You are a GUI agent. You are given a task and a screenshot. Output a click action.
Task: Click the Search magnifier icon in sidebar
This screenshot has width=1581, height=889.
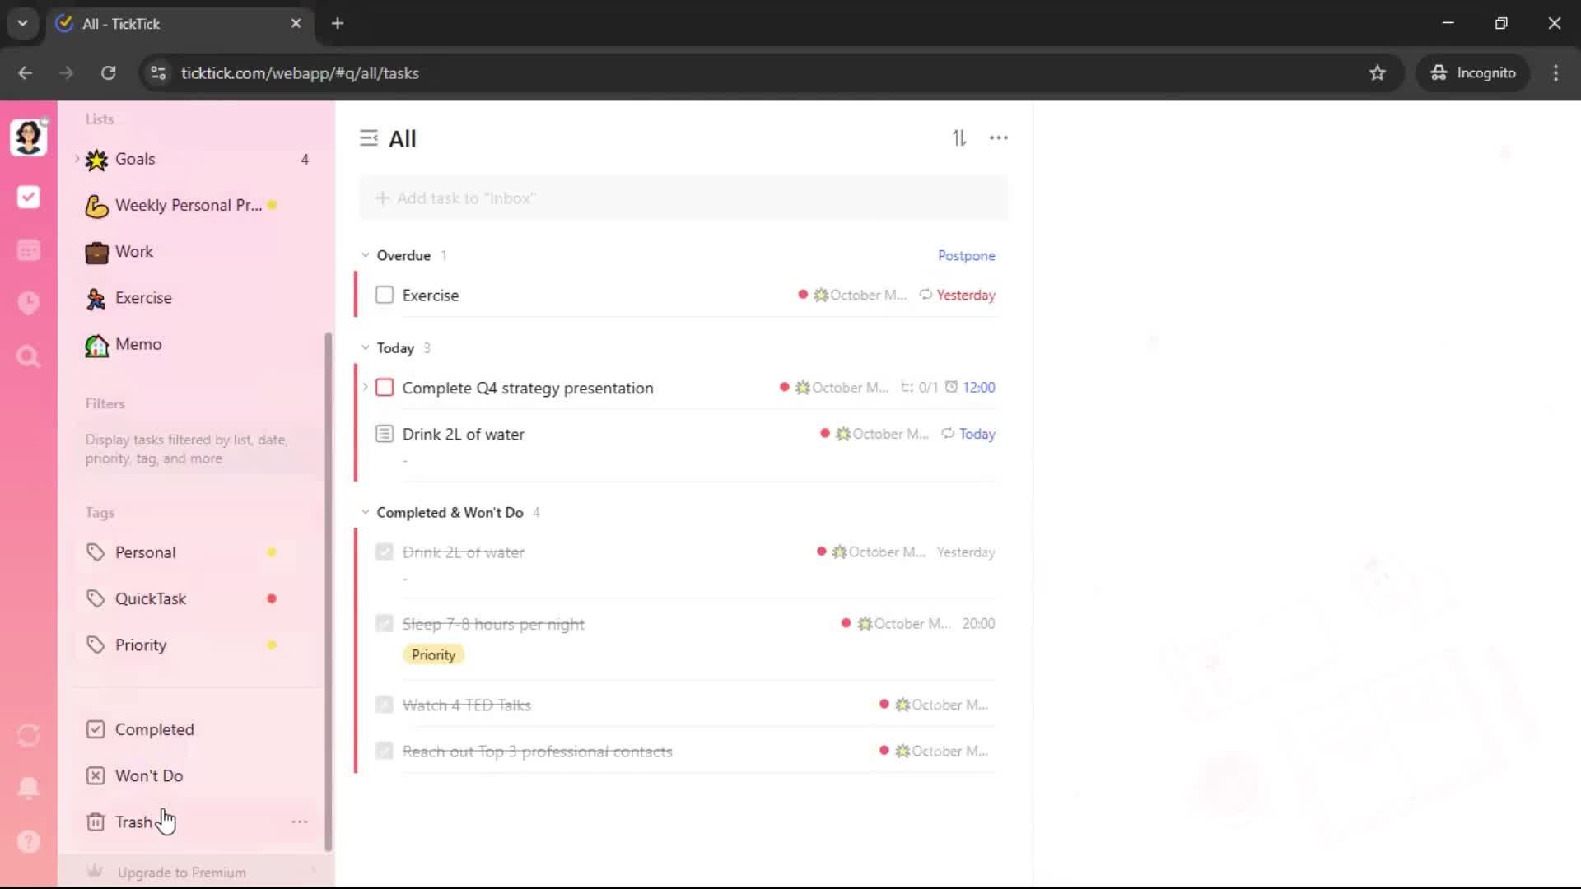(28, 356)
